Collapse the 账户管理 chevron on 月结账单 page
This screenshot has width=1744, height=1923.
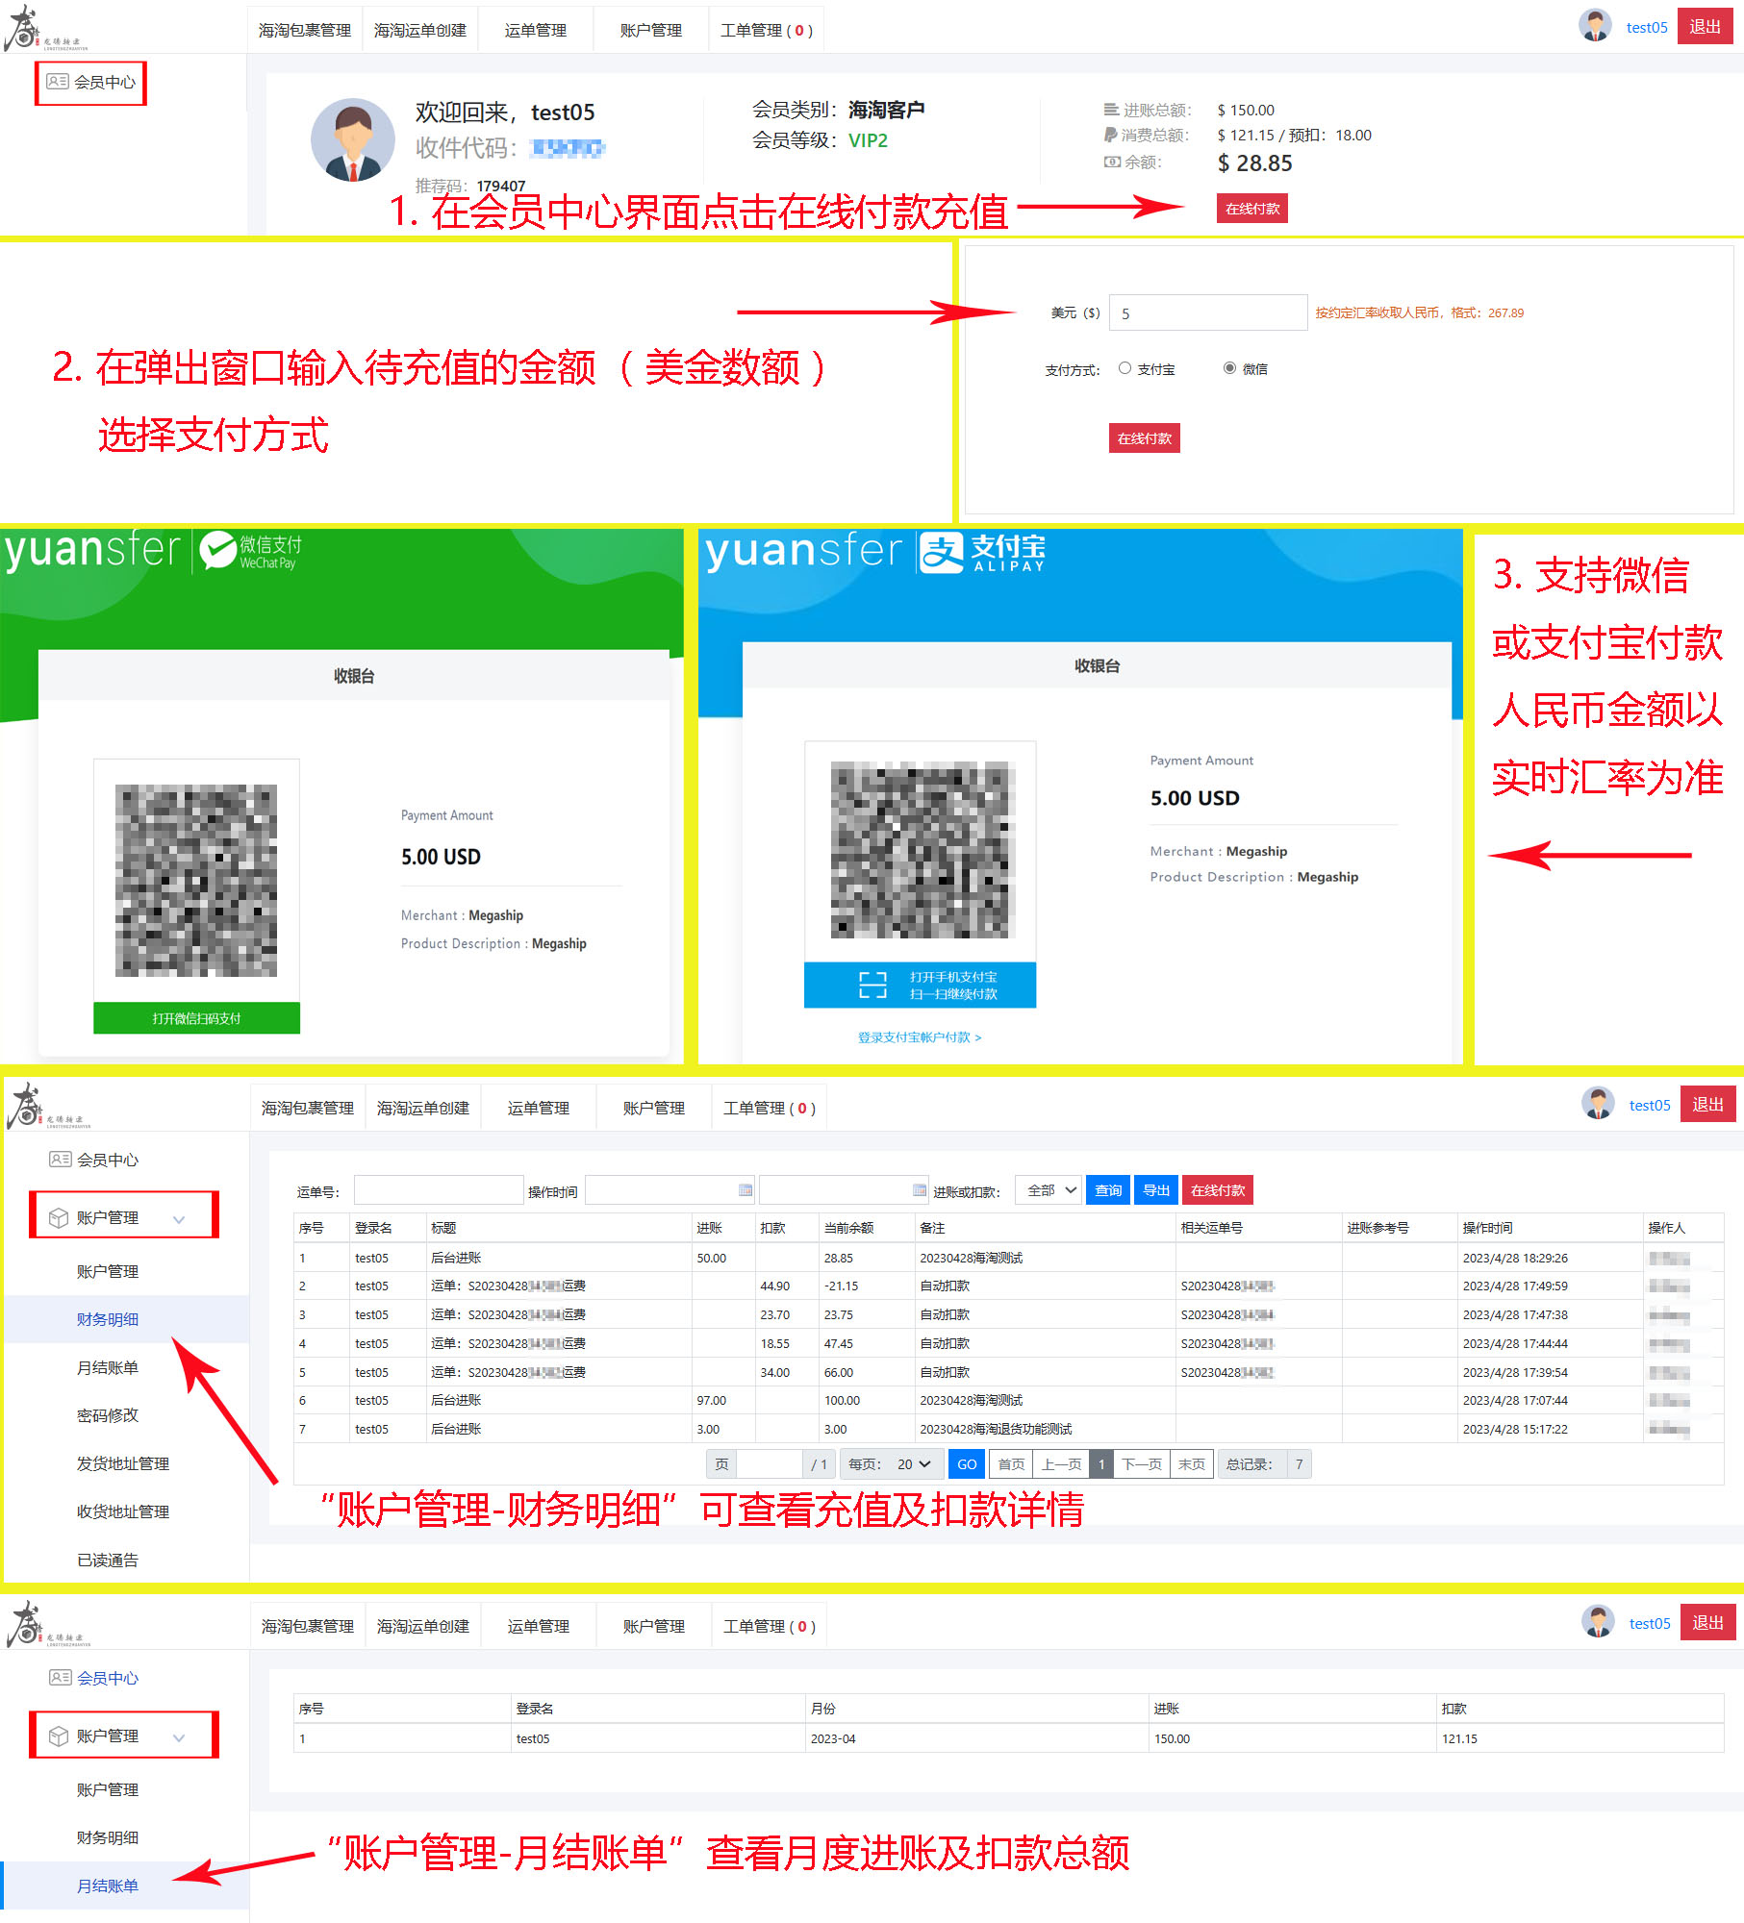pos(179,1737)
